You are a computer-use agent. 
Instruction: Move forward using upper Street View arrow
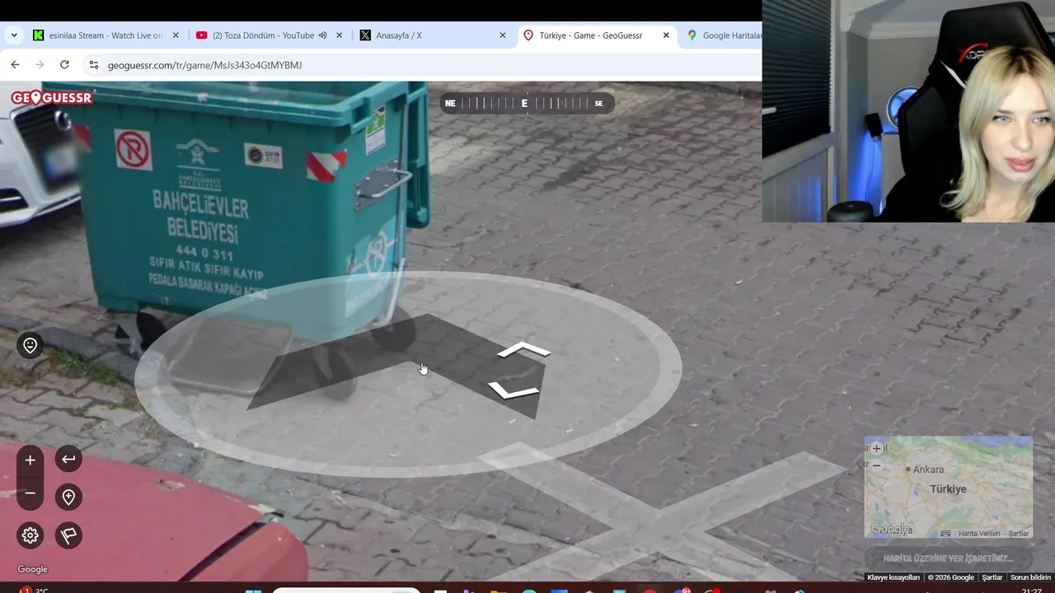[524, 351]
